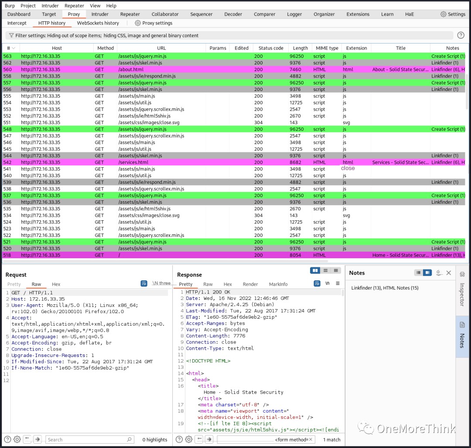Open the Burp menu
Image resolution: width=471 pixels, height=448 pixels.
coord(10,6)
